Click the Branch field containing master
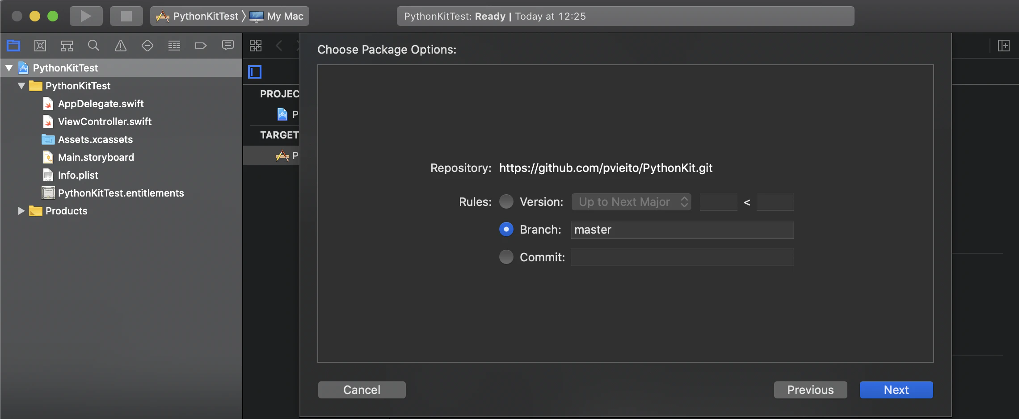The width and height of the screenshot is (1019, 419). pyautogui.click(x=682, y=230)
